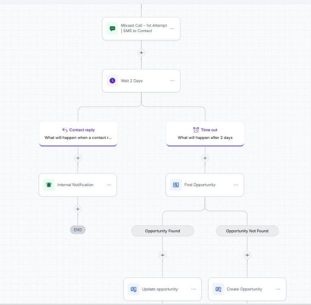Add step under Opportunity Found branch
Screen dimensions: 311x305
(163, 255)
